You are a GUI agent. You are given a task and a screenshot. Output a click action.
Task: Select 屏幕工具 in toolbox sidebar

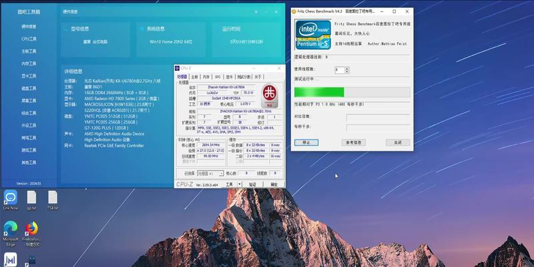[29, 101]
